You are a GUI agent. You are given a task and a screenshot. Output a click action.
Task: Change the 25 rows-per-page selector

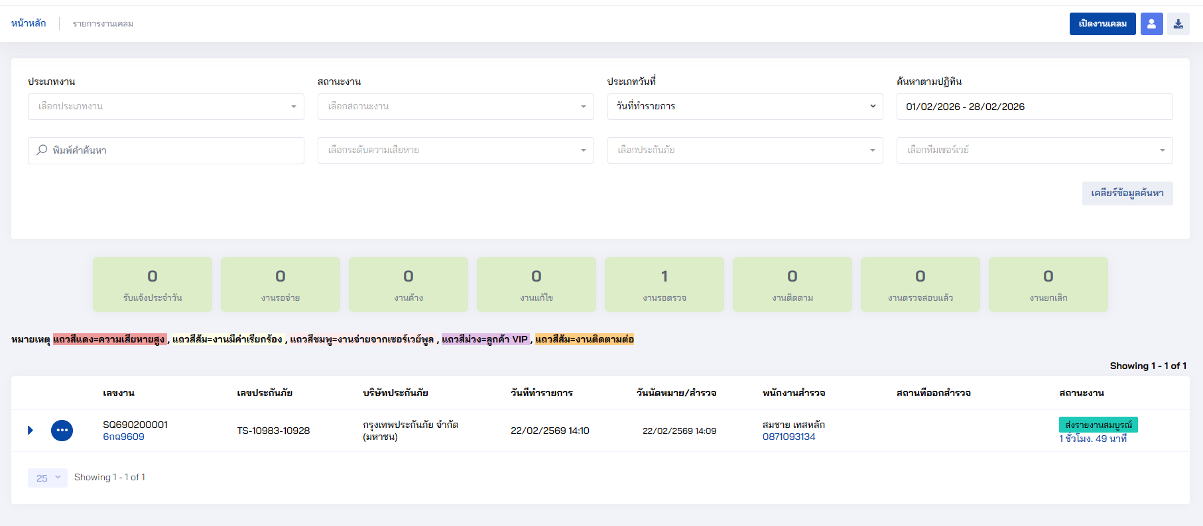(48, 478)
